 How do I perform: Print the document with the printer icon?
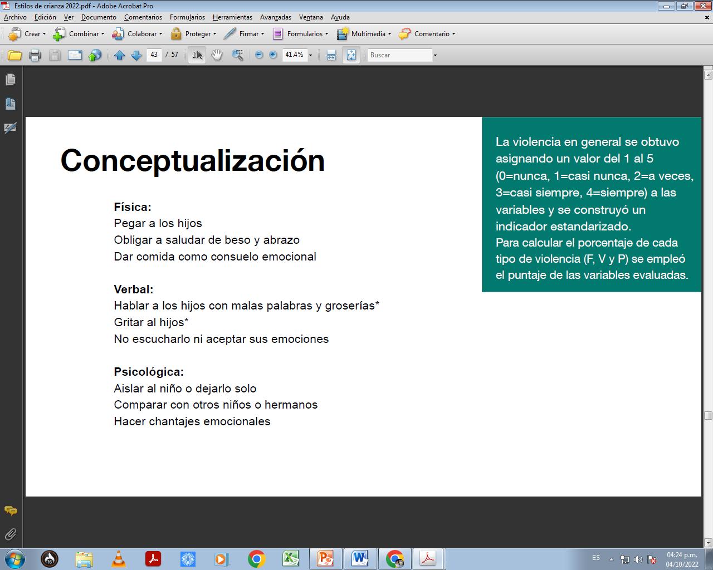coord(35,55)
